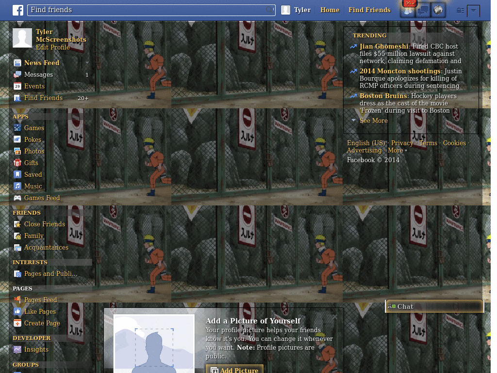
Task: Click the English (US) language link
Action: (366, 143)
